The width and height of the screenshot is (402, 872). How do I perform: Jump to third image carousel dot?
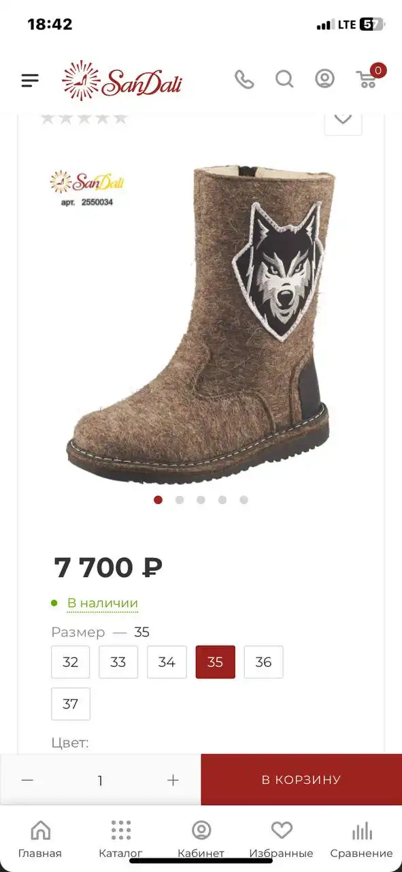pyautogui.click(x=201, y=500)
